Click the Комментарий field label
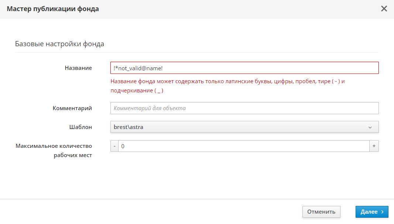 [x=72, y=108]
